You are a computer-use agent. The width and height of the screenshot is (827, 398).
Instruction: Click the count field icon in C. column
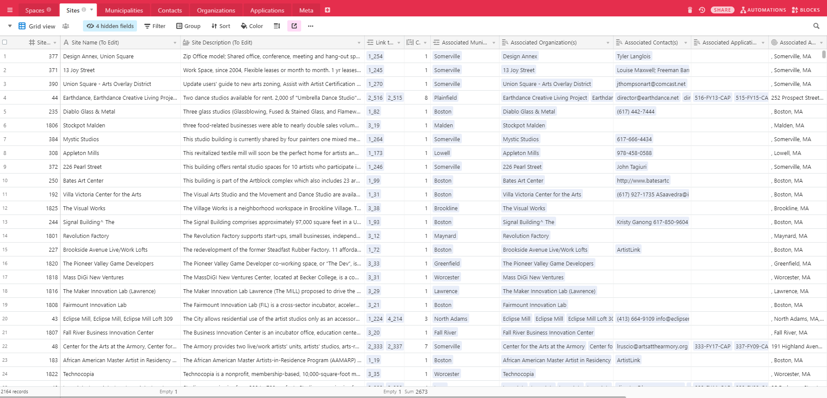410,42
